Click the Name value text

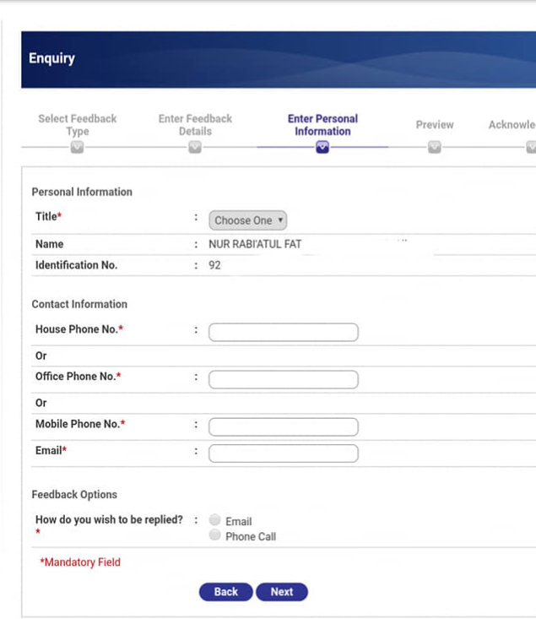coord(255,244)
